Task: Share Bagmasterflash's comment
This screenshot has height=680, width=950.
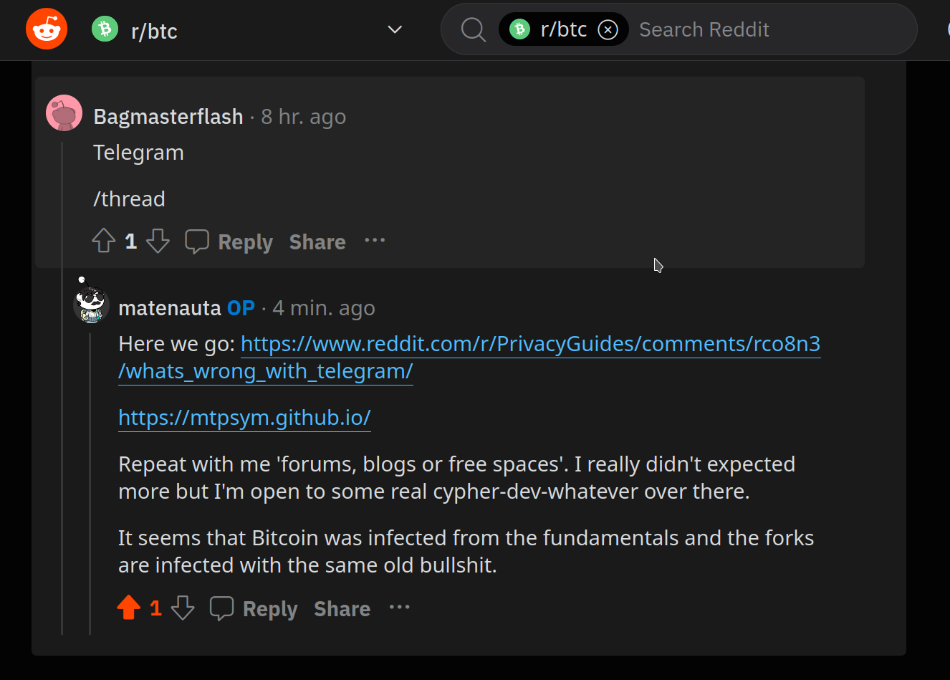Action: pos(317,241)
